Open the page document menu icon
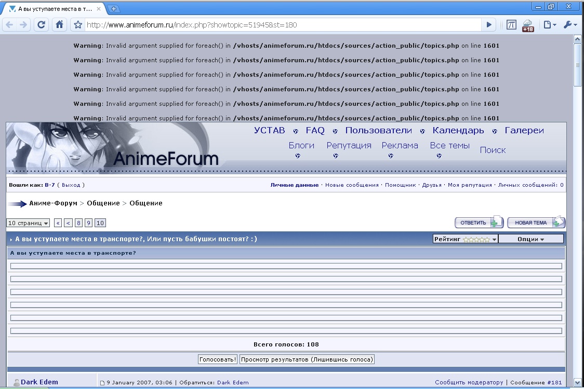Image resolution: width=584 pixels, height=389 pixels. (x=549, y=24)
